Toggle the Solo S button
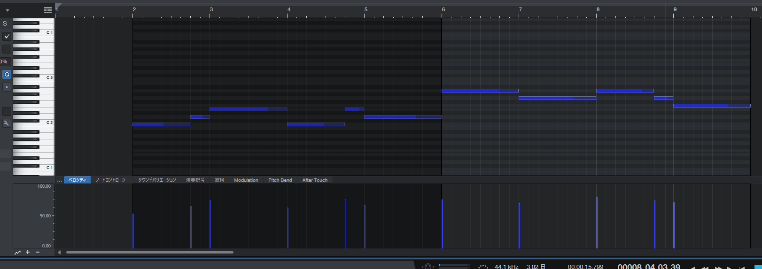762x269 pixels. (x=5, y=23)
